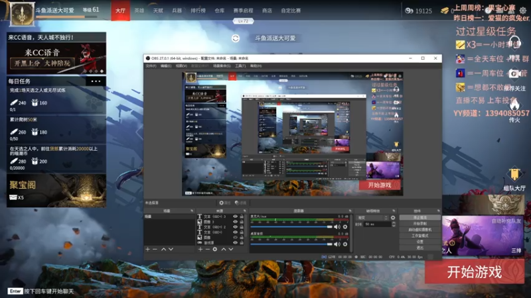The image size is (531, 298).
Task: Move source down with arrow icon
Action: click(x=231, y=250)
